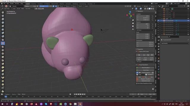The width and height of the screenshot is (190, 106).
Task: Collapse the Pivot Transform panel
Action: pyautogui.click(x=137, y=65)
